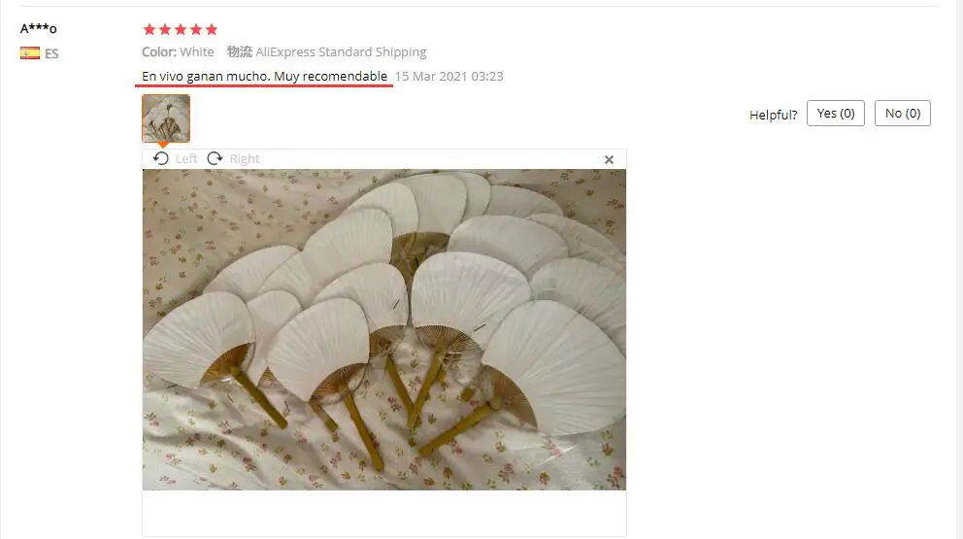Screen dimensions: 963x539
Task: Vote No (0) on review helpfulness
Action: [902, 113]
